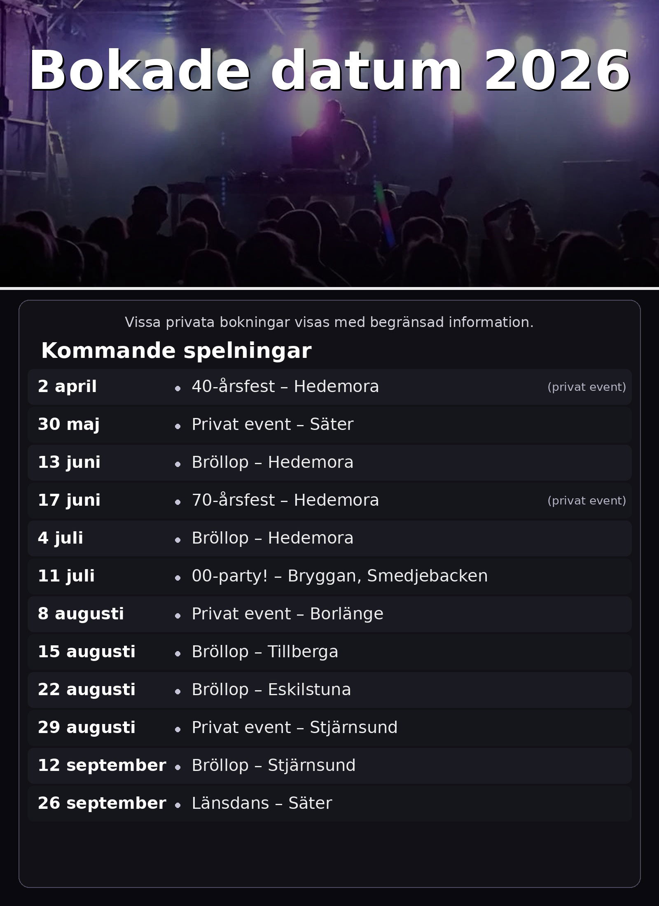659x906 pixels.
Task: Open the Privat event – Säter entry
Action: (272, 425)
